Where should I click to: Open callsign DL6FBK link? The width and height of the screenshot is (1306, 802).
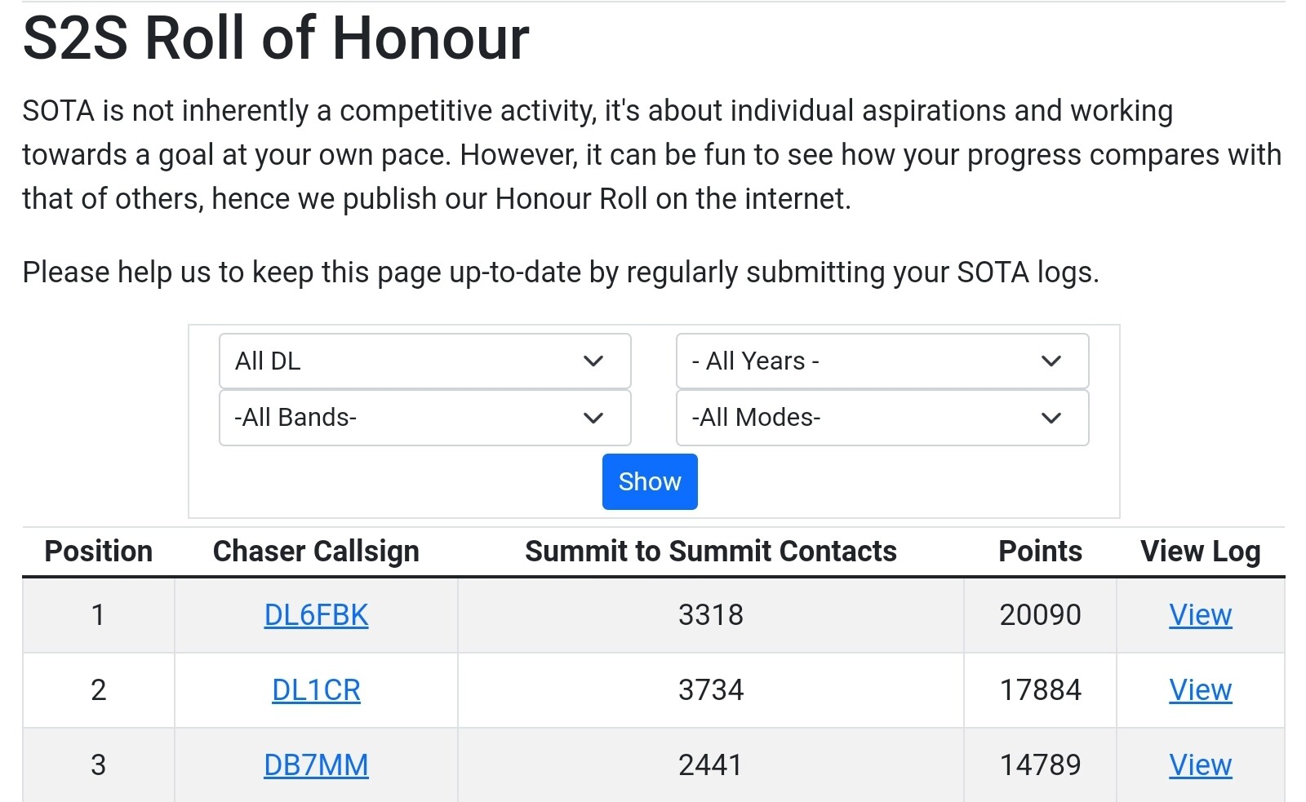(x=316, y=615)
